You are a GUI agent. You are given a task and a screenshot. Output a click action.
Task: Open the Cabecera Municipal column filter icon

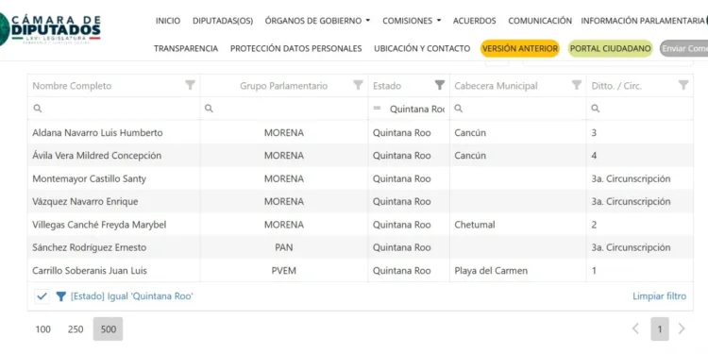pos(577,85)
